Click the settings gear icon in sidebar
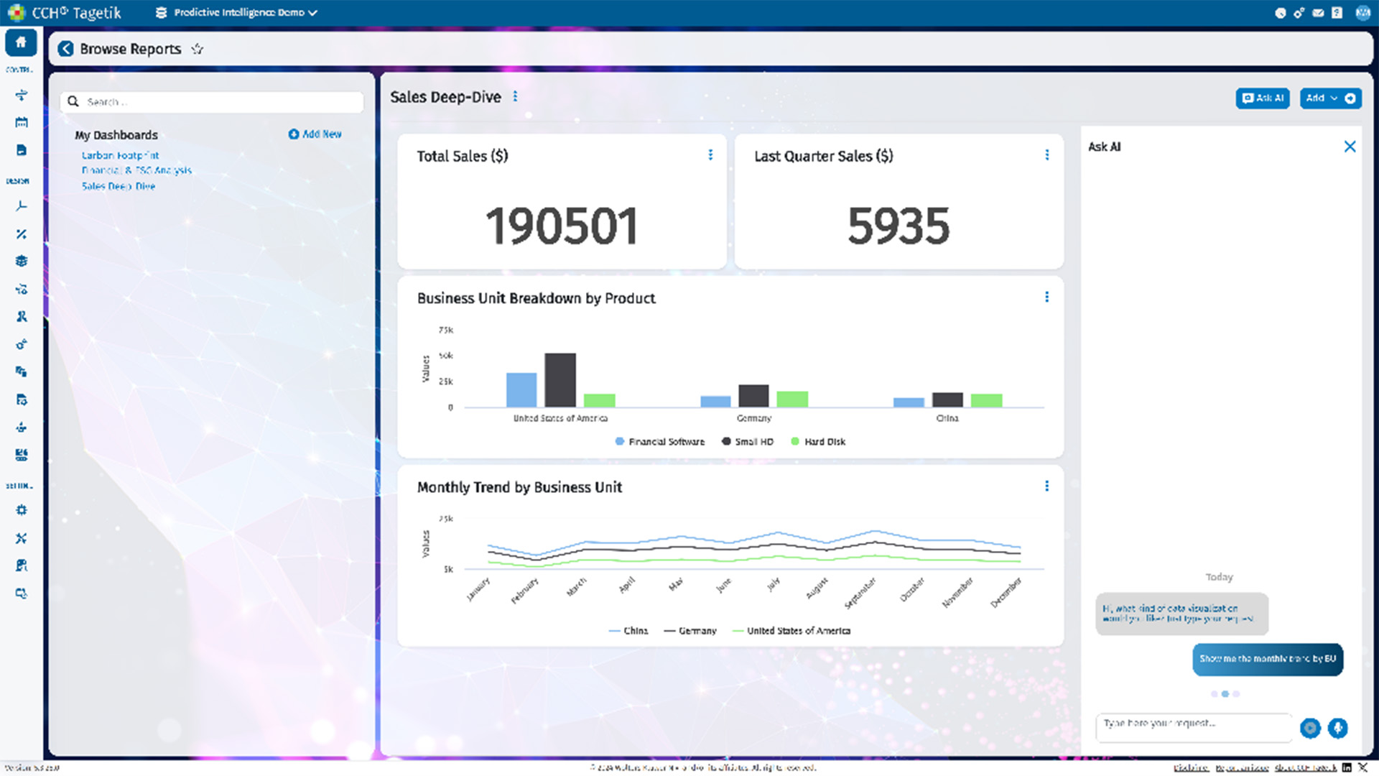1379x776 pixels. 22,510
